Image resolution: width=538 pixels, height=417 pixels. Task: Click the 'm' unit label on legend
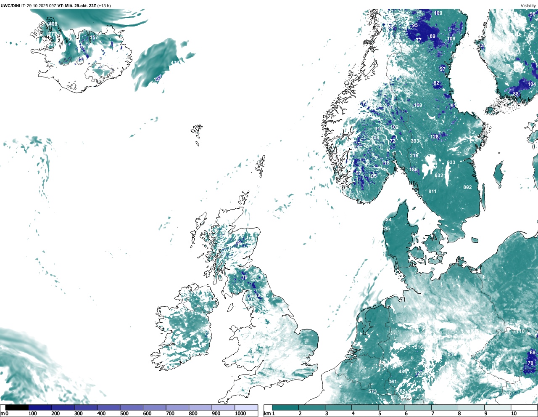(x=3, y=414)
